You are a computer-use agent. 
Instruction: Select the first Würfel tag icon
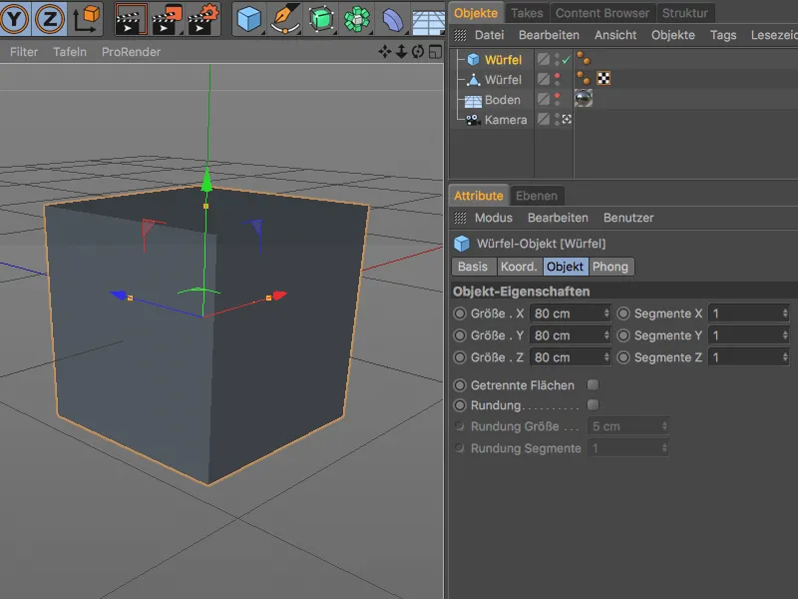[x=584, y=58]
